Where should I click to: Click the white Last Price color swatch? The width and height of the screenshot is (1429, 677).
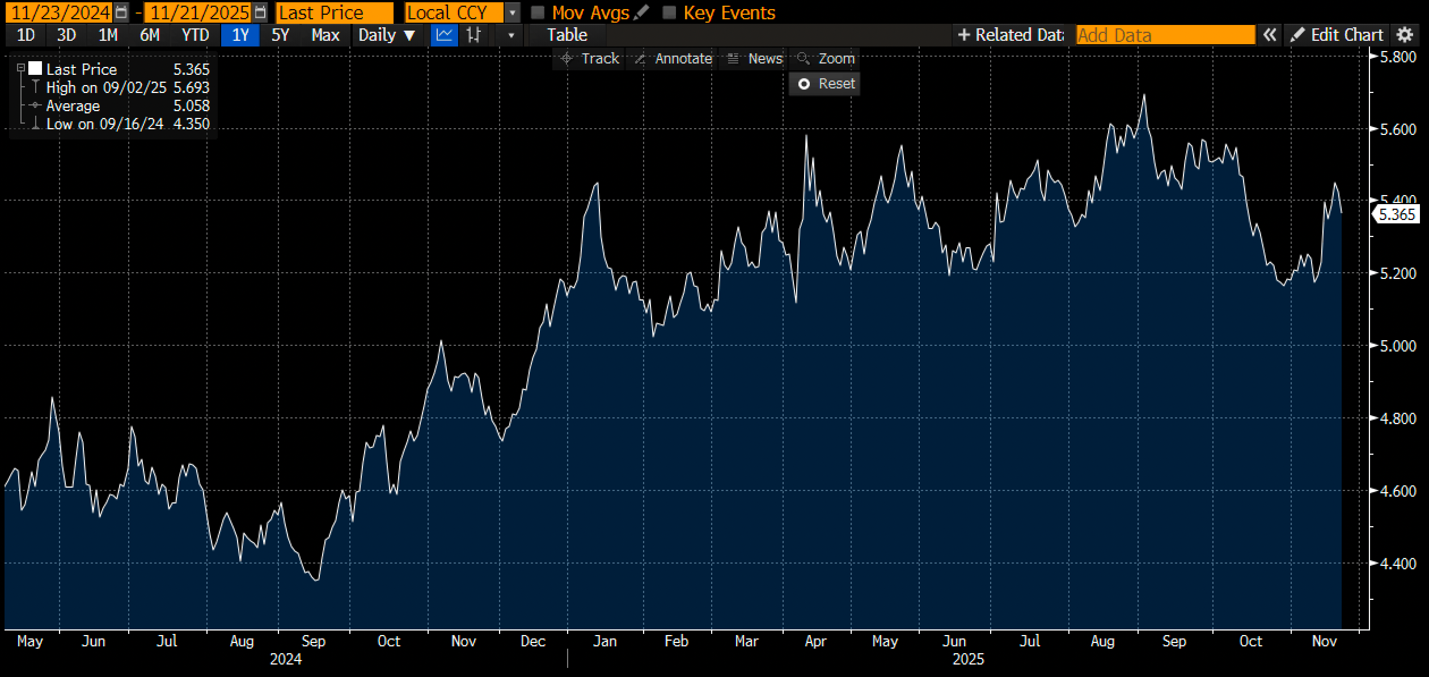[35, 69]
